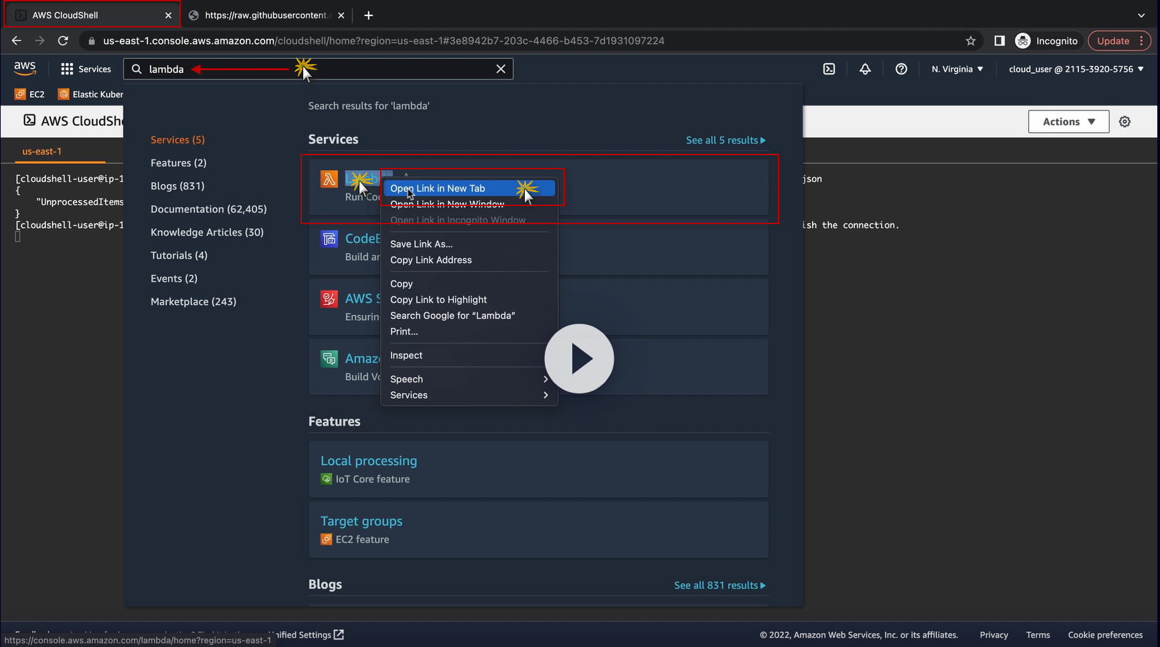1160x647 pixels.
Task: Switch to the raw.githubusercontent browser tab
Action: 266,15
